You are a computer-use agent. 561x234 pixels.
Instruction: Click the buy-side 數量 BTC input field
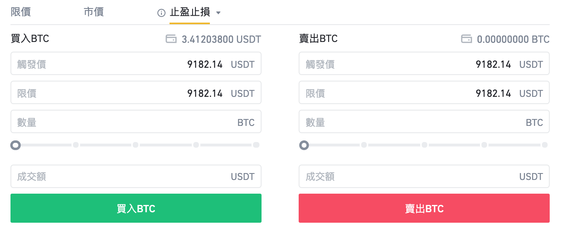121,122
